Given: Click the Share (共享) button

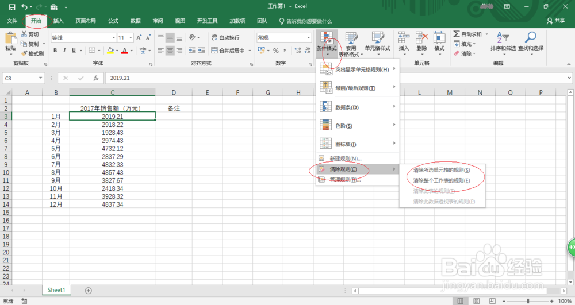Looking at the screenshot, I should pos(555,21).
